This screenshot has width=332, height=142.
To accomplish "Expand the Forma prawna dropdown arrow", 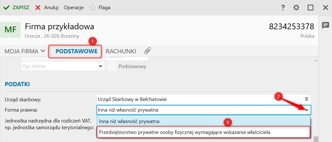I will click(x=307, y=110).
